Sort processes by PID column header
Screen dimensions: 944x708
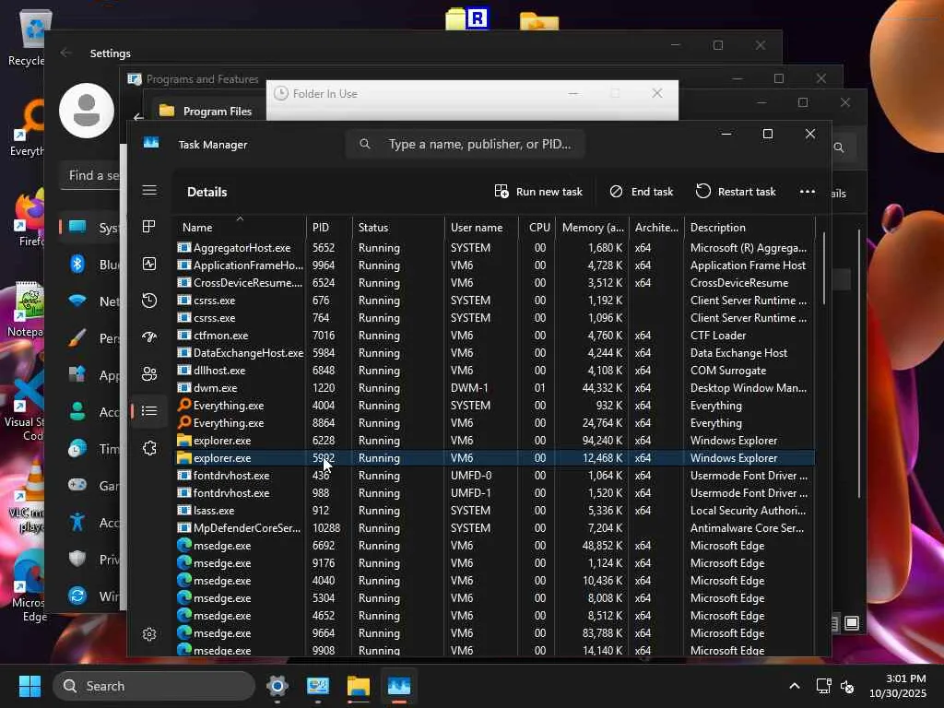click(321, 228)
